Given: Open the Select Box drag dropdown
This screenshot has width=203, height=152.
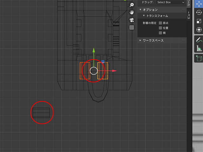Looking at the screenshot, I should click(x=171, y=2).
